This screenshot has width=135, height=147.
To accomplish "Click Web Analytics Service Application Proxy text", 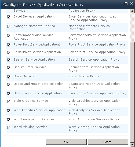I will click(94, 112).
